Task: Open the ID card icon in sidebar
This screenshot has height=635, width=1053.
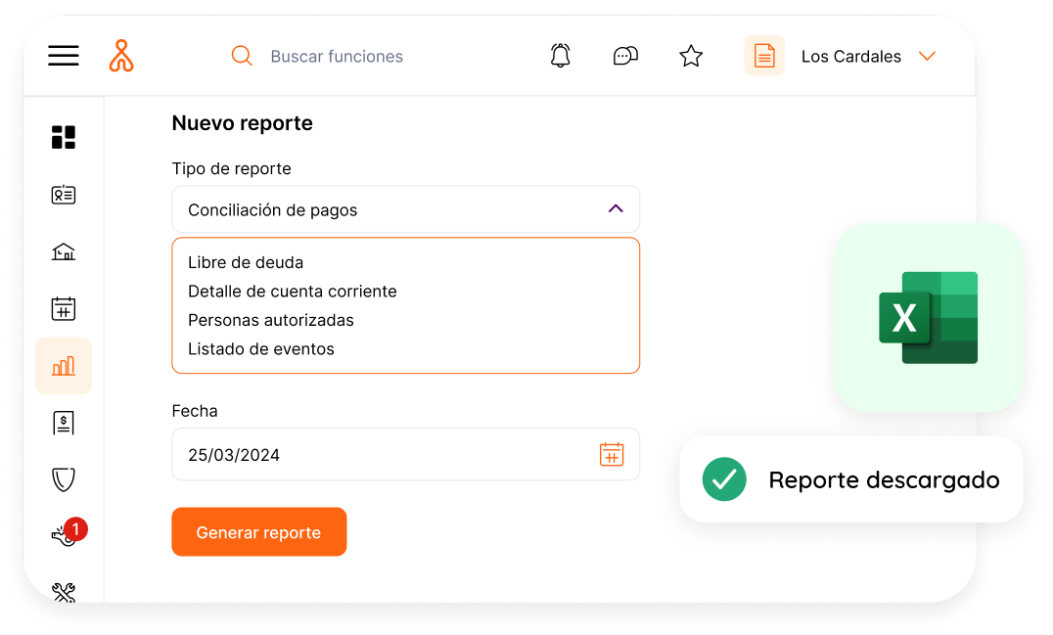Action: coord(64,195)
